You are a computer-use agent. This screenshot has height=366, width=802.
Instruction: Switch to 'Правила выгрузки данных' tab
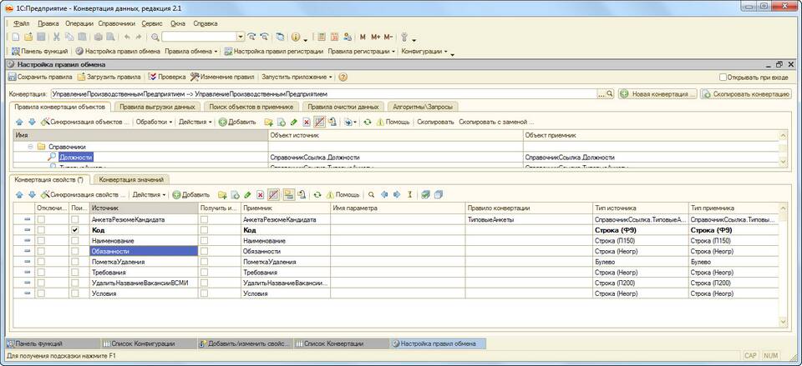point(157,108)
